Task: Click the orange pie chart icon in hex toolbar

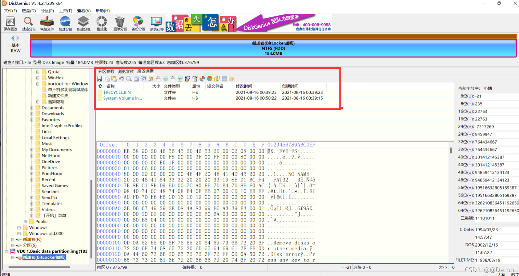Action: (x=209, y=79)
